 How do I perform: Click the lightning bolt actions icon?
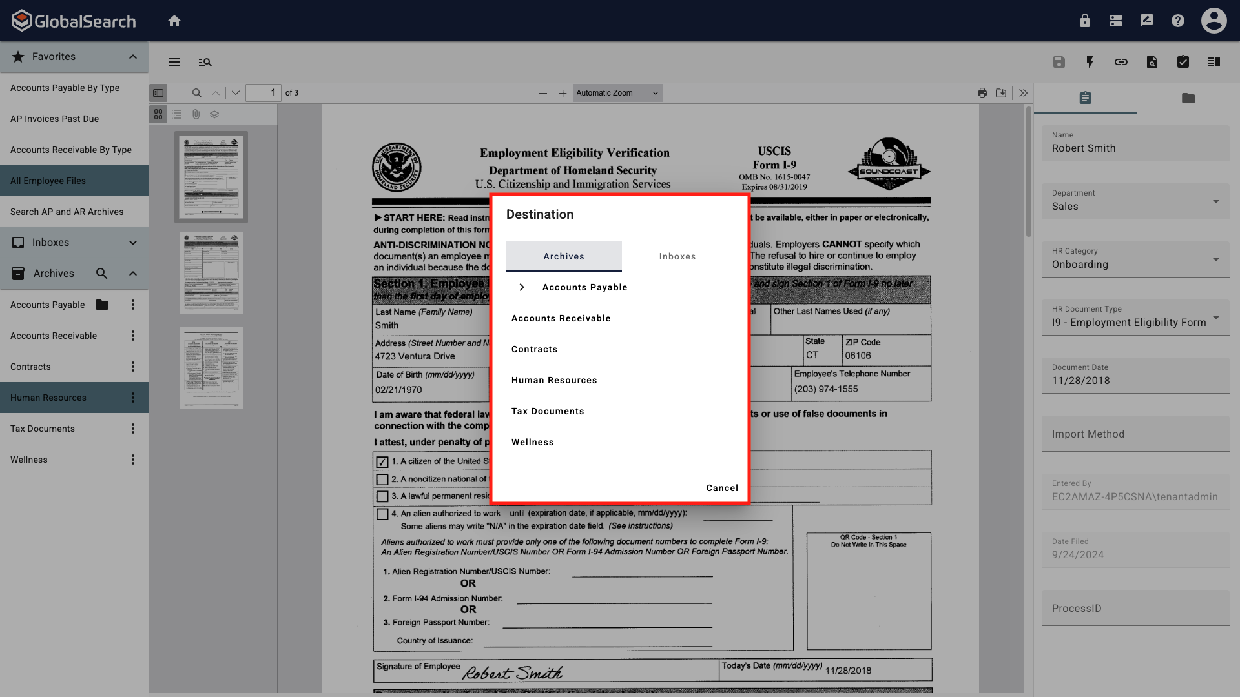(x=1090, y=62)
